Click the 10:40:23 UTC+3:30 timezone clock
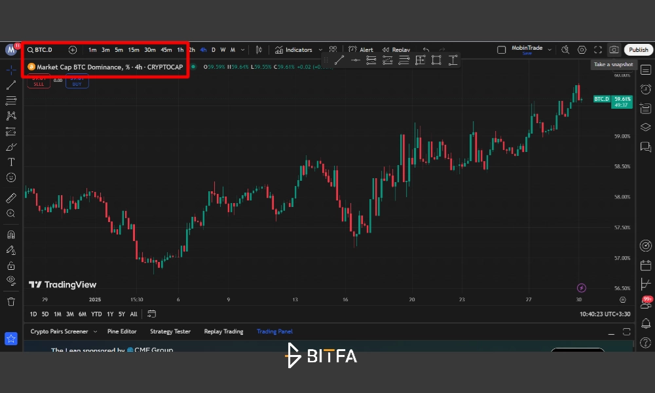The width and height of the screenshot is (655, 393). point(605,314)
